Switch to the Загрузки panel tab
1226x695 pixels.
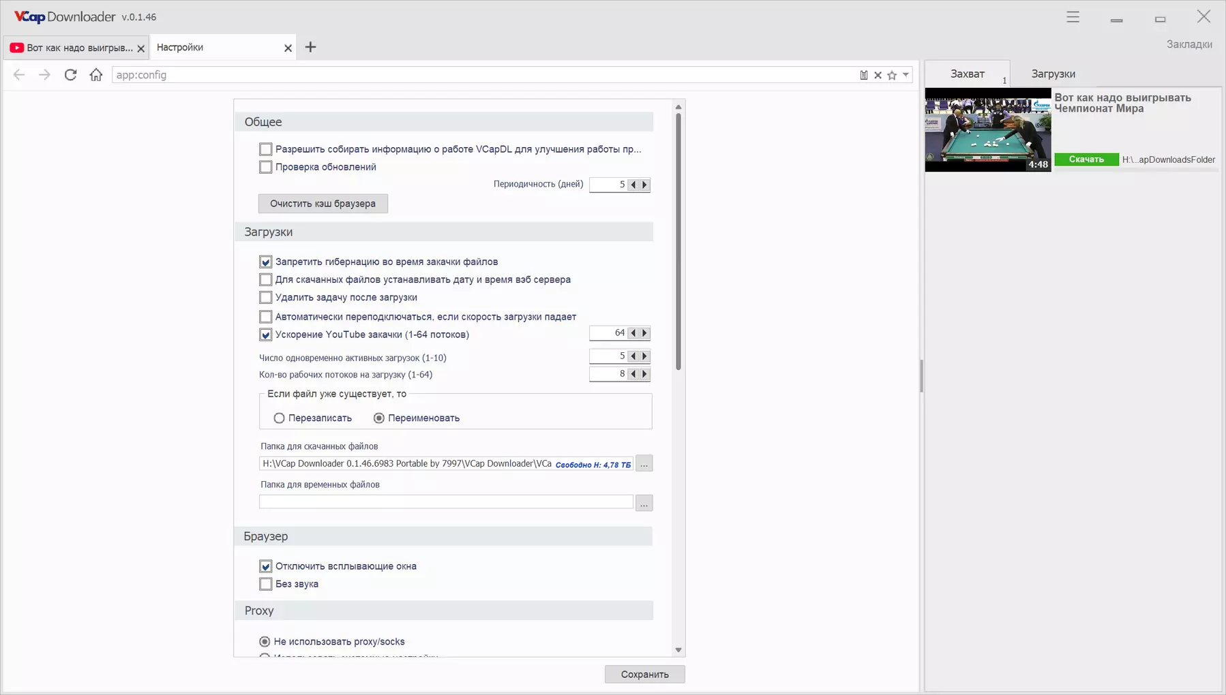click(x=1053, y=74)
